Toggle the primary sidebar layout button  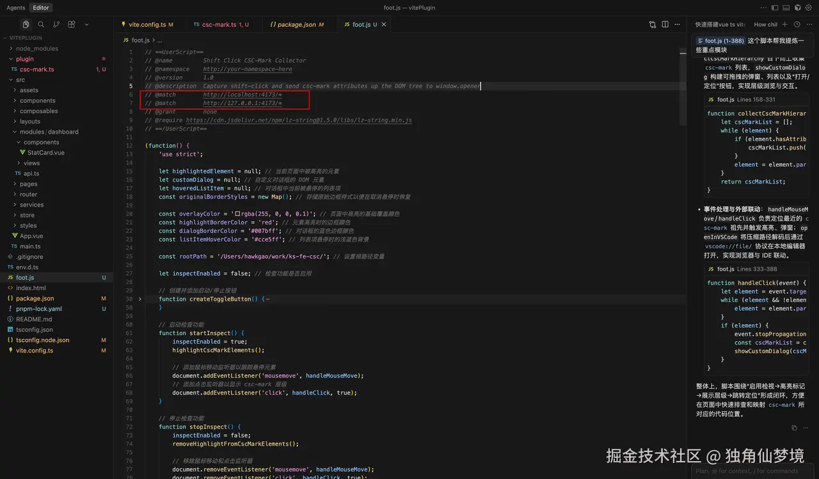(775, 8)
